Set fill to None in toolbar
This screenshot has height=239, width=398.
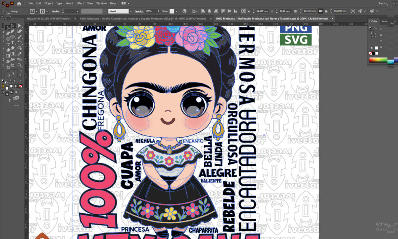[21, 86]
